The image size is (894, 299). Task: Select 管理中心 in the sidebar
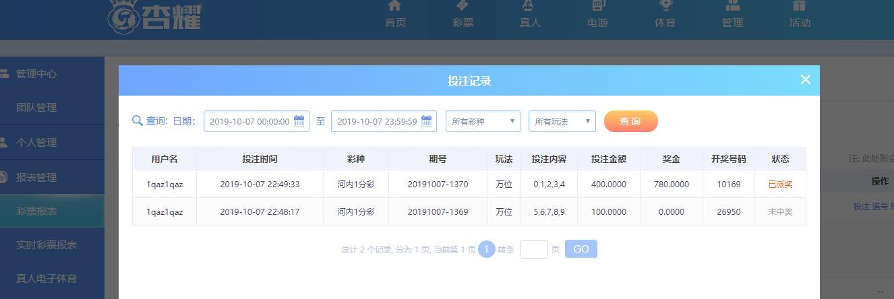point(36,73)
